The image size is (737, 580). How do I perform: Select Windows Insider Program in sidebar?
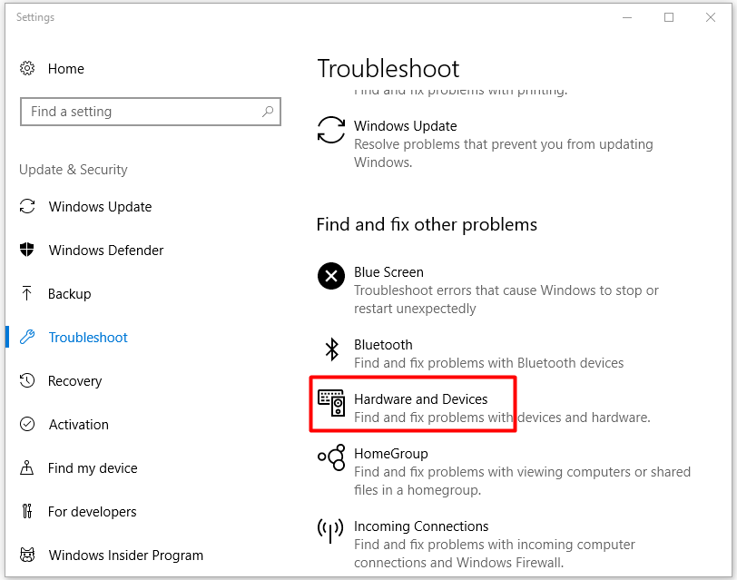point(125,555)
